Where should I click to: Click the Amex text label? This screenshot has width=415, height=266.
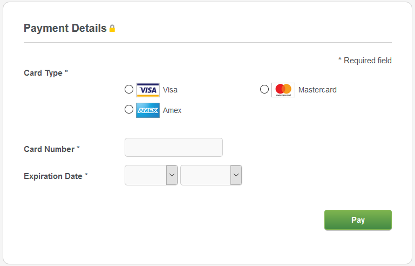click(x=172, y=110)
